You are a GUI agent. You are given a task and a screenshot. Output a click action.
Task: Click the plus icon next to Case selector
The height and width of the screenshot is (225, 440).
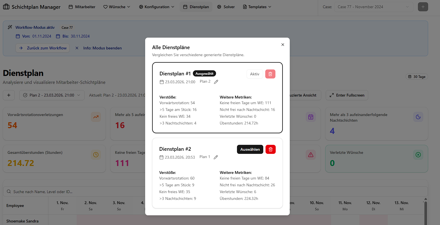[x=423, y=7]
